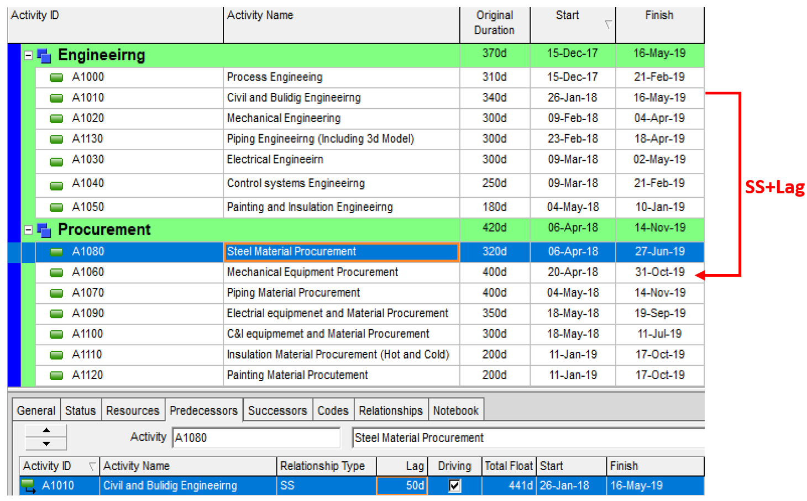Click the activity icon for A1130 Piping Engineeirng
This screenshot has width=807, height=501.
click(x=56, y=139)
